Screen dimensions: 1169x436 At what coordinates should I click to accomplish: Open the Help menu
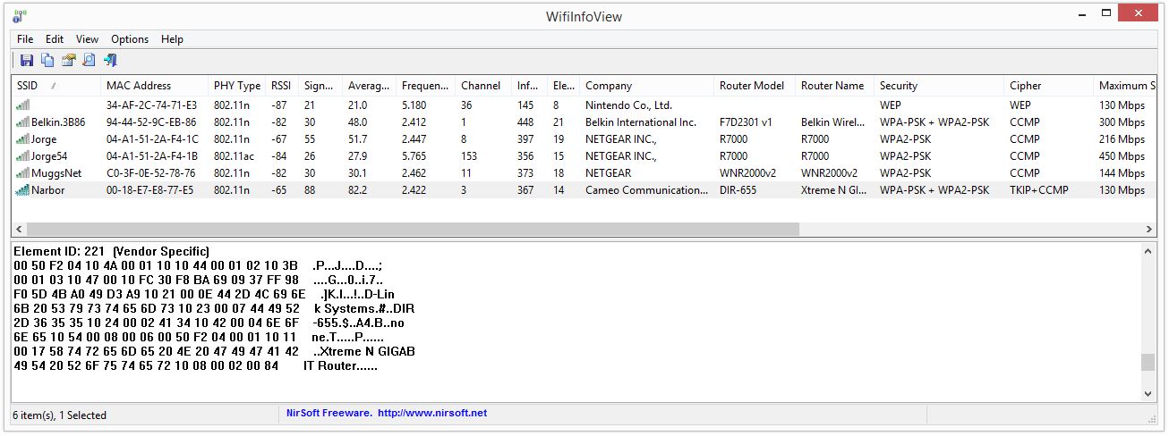point(172,39)
